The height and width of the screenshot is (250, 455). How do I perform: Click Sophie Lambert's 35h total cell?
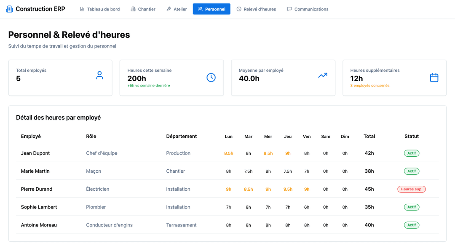[x=369, y=207]
